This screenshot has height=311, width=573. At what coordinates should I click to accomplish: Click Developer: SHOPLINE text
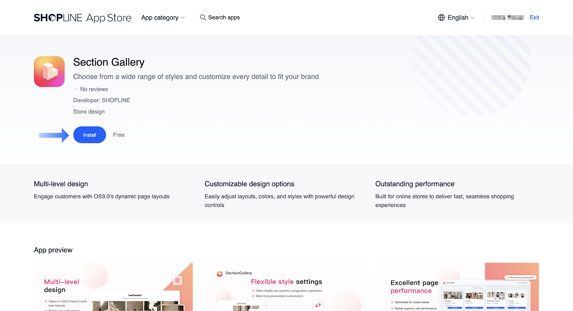click(102, 100)
